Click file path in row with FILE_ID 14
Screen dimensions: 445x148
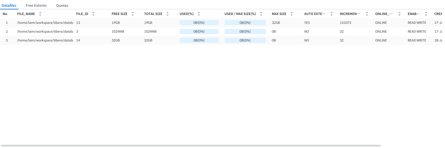(45, 40)
